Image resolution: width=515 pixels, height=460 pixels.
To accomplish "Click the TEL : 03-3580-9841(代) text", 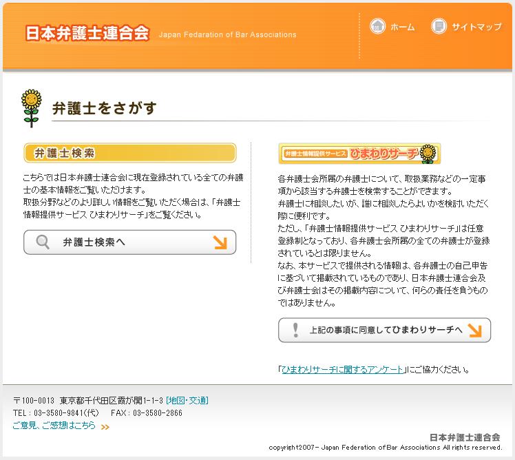I will [x=56, y=413].
